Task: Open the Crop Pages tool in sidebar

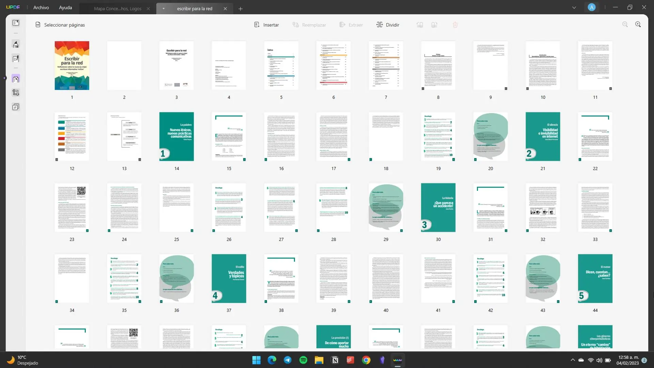Action: click(16, 93)
